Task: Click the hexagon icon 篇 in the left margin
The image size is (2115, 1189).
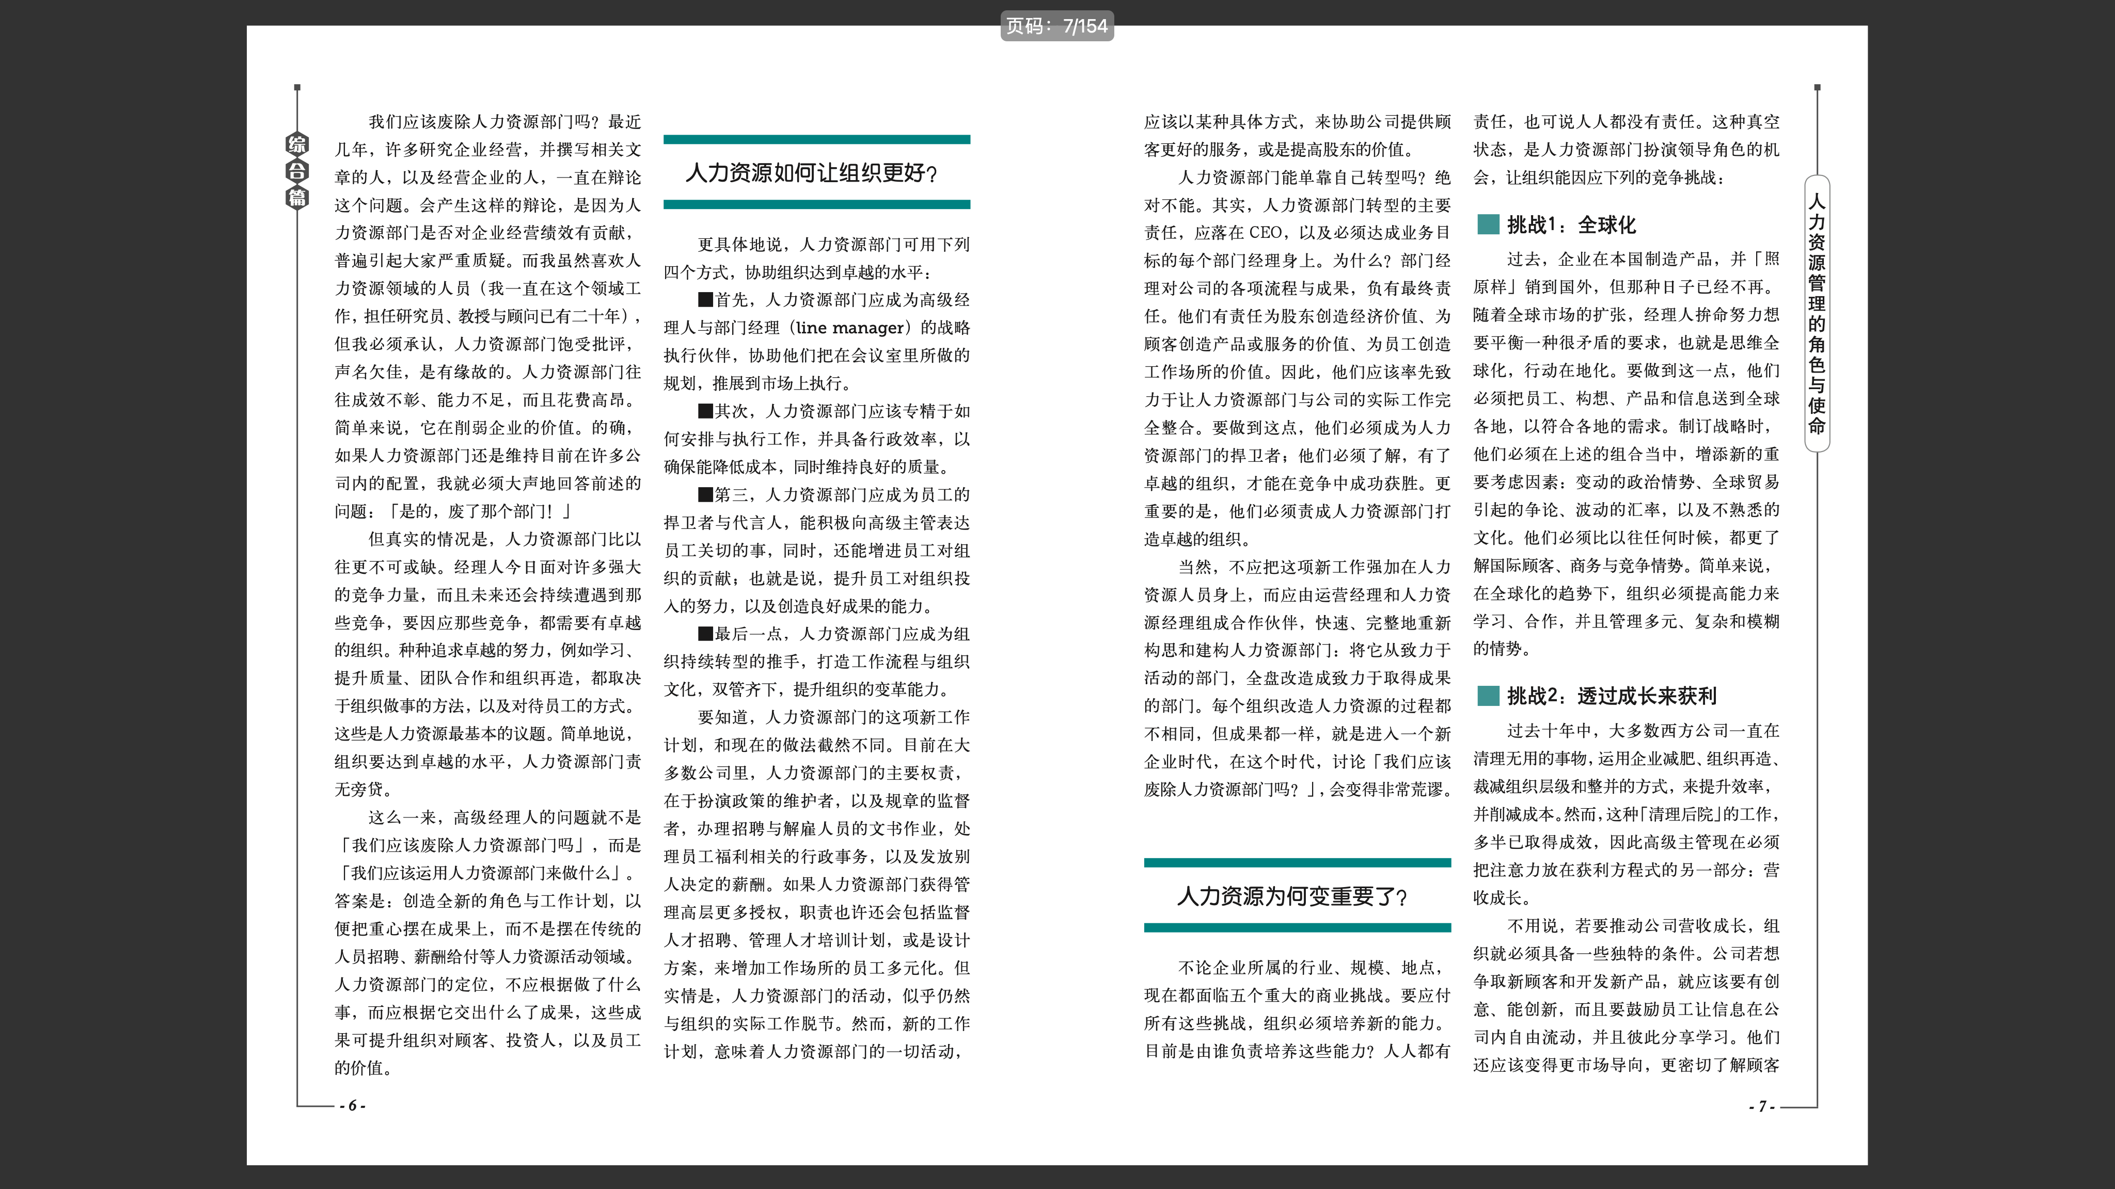Action: [297, 197]
